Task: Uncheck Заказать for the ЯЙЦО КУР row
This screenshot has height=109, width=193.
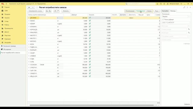Action: 90,76
